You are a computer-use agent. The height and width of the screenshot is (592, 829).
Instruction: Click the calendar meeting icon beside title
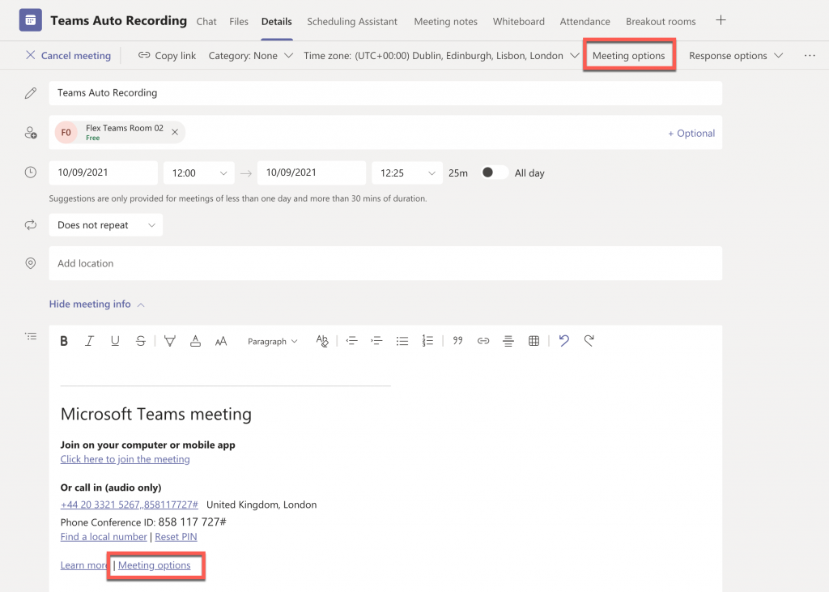pos(31,20)
